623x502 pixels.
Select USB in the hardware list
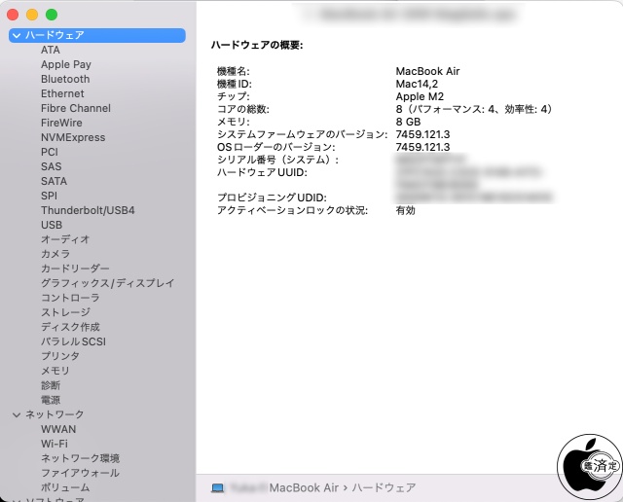coord(52,225)
